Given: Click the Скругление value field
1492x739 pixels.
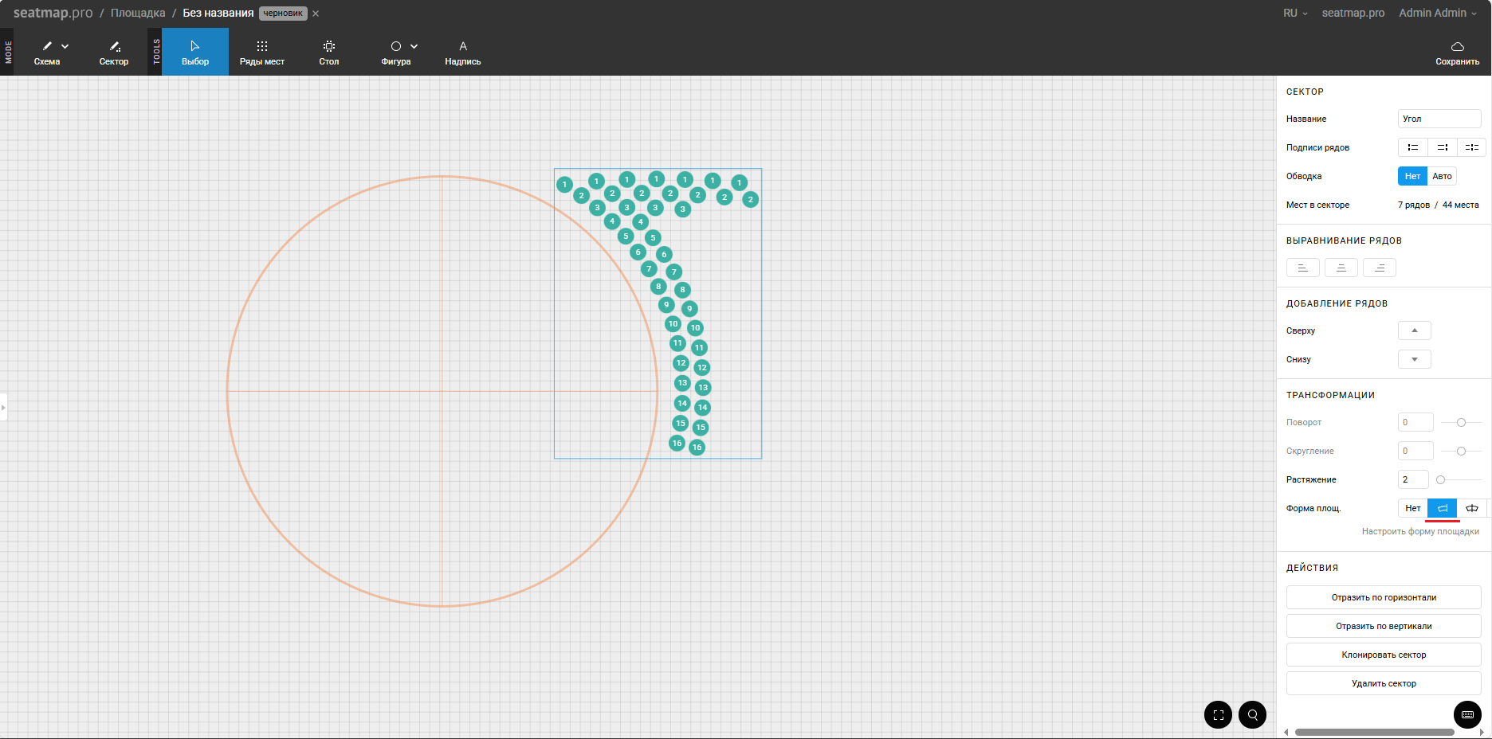Looking at the screenshot, I should (1415, 451).
